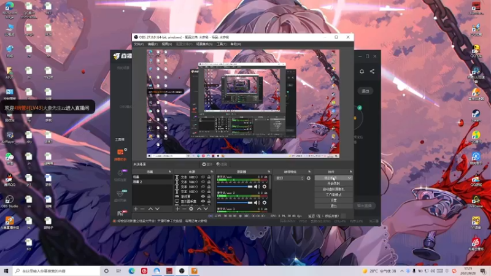Toggle lock on source above 显示器采集
491x276 pixels.
209,196
